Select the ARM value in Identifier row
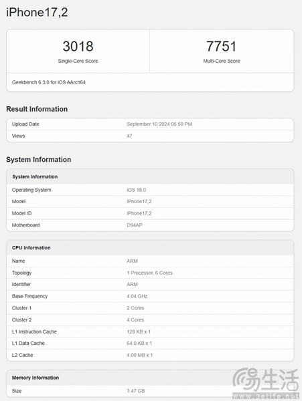This screenshot has height=401, width=302. click(x=132, y=285)
